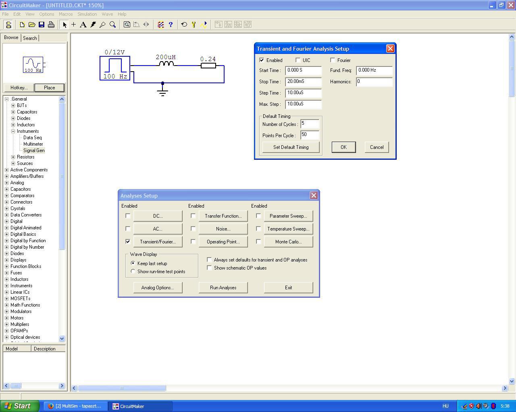Expand the Sources tree node

point(13,163)
